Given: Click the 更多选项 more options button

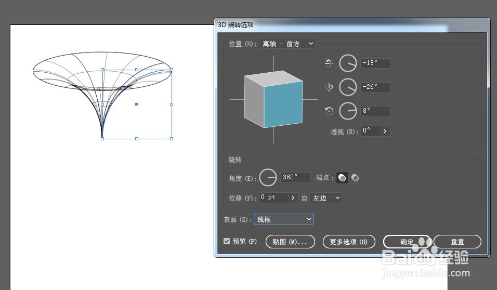Looking at the screenshot, I should (x=349, y=242).
